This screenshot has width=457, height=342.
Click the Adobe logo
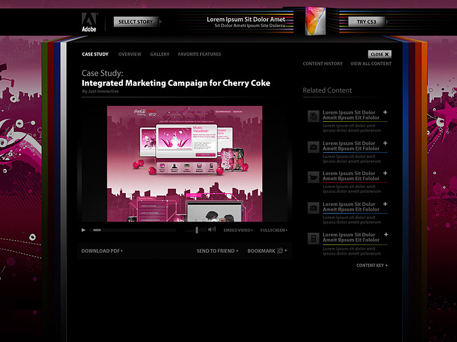coord(89,22)
